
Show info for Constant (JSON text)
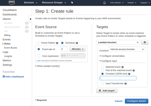click(129, 74)
